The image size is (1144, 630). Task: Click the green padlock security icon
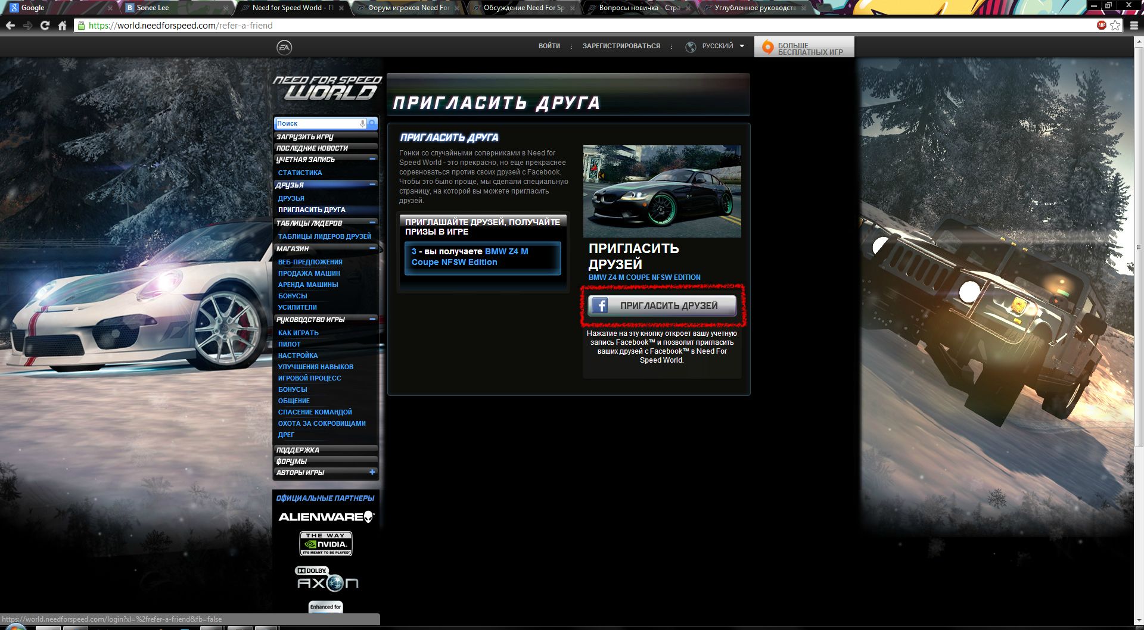[81, 26]
